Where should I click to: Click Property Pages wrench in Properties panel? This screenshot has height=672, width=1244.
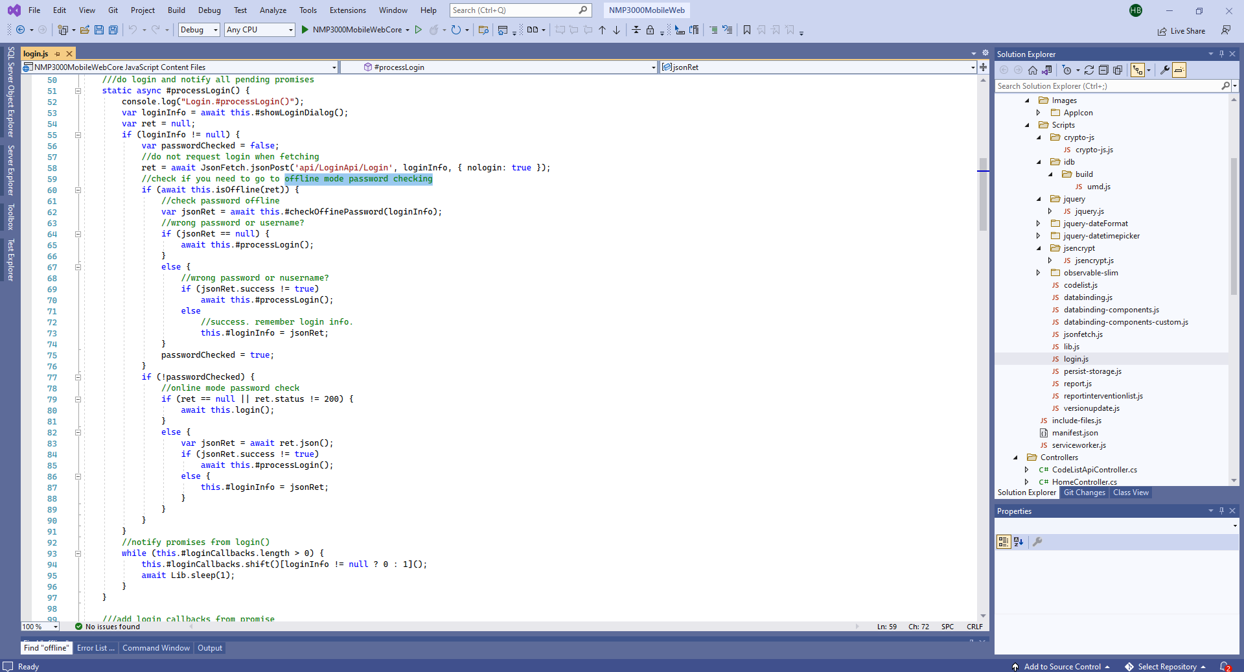1037,542
